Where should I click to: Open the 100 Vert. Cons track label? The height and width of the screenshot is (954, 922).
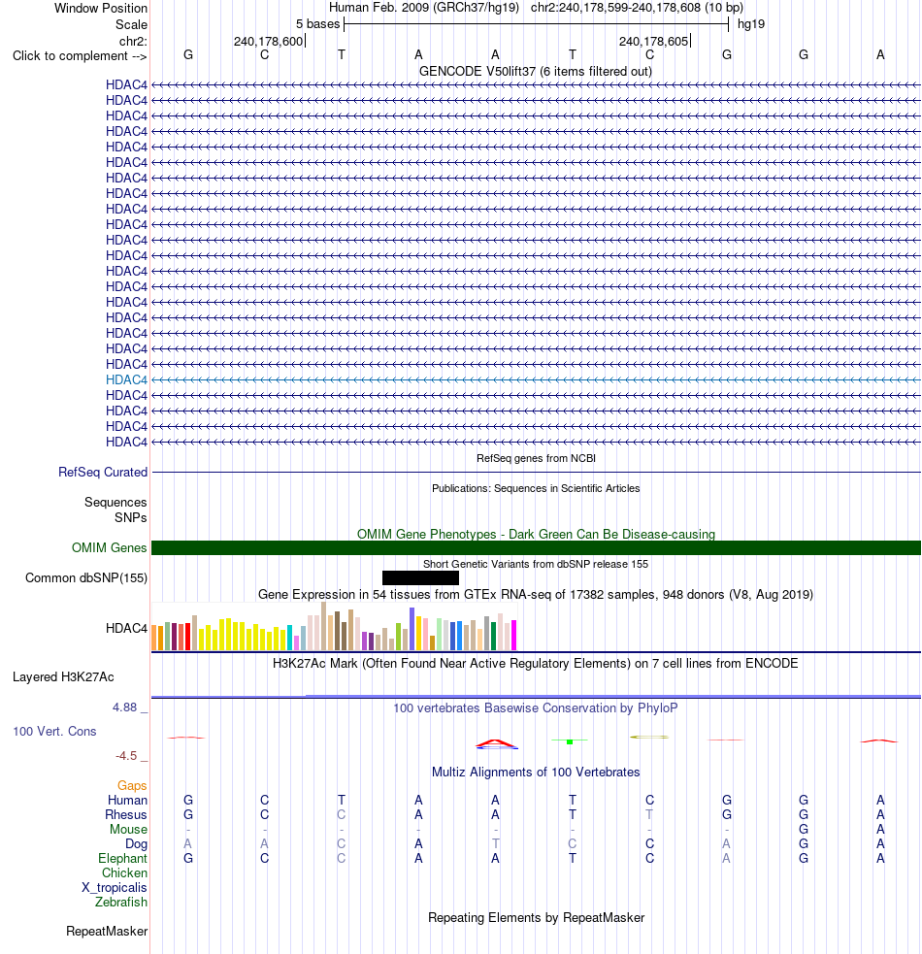[x=54, y=732]
